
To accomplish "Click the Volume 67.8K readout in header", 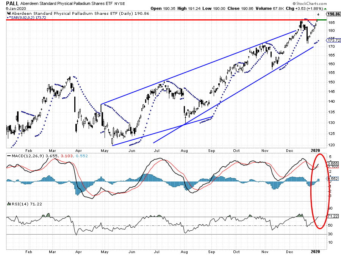I will click(277, 8).
